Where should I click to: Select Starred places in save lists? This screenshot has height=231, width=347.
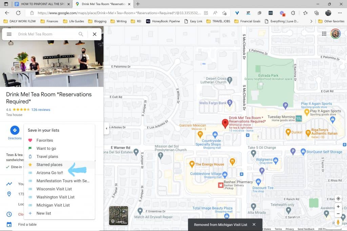pos(59,164)
